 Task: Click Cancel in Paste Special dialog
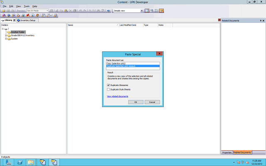(152, 102)
